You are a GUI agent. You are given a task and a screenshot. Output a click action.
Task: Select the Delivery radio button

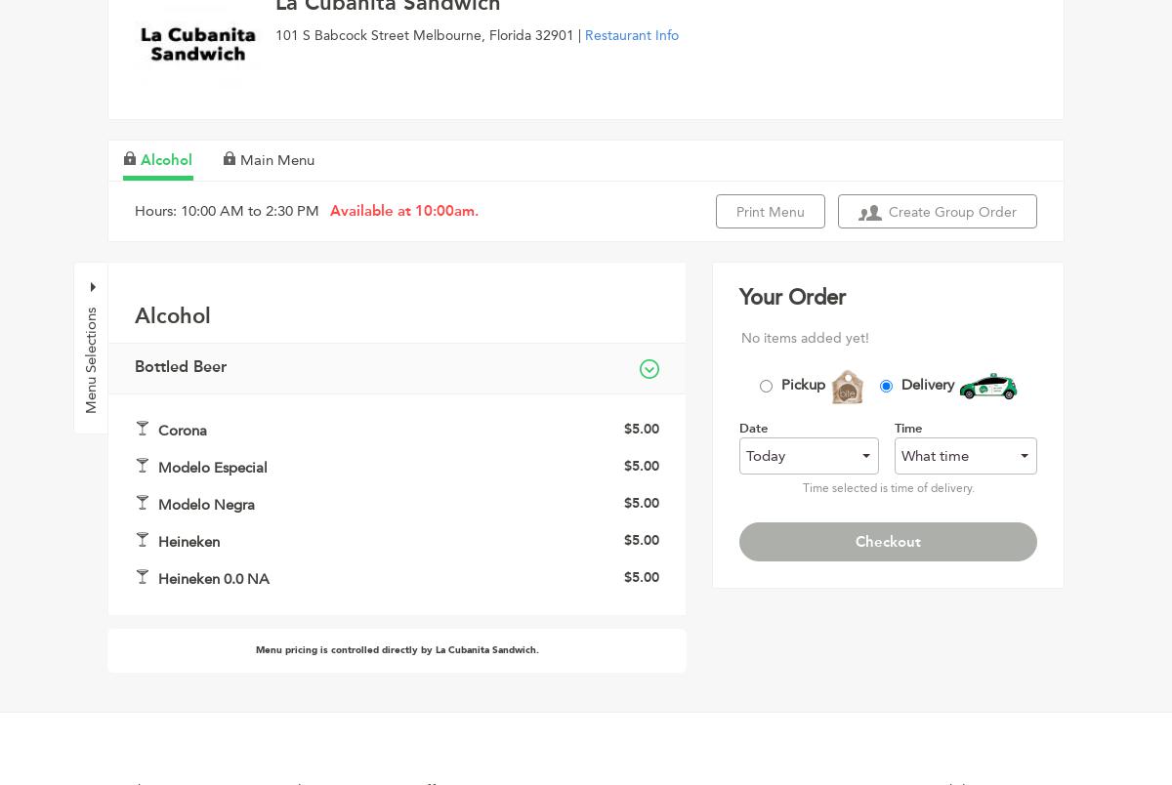(x=886, y=387)
